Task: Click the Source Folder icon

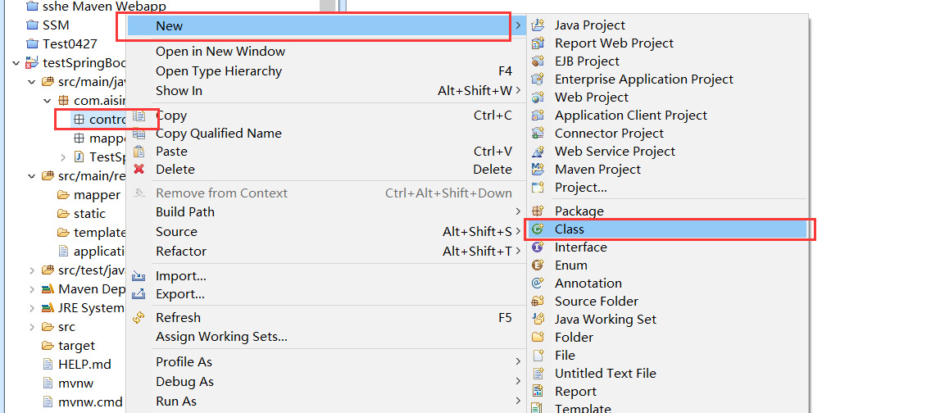Action: point(538,301)
